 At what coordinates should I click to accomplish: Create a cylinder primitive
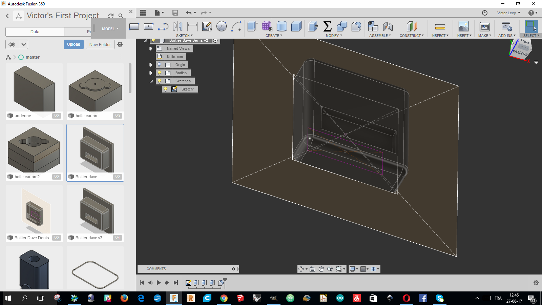(x=282, y=26)
